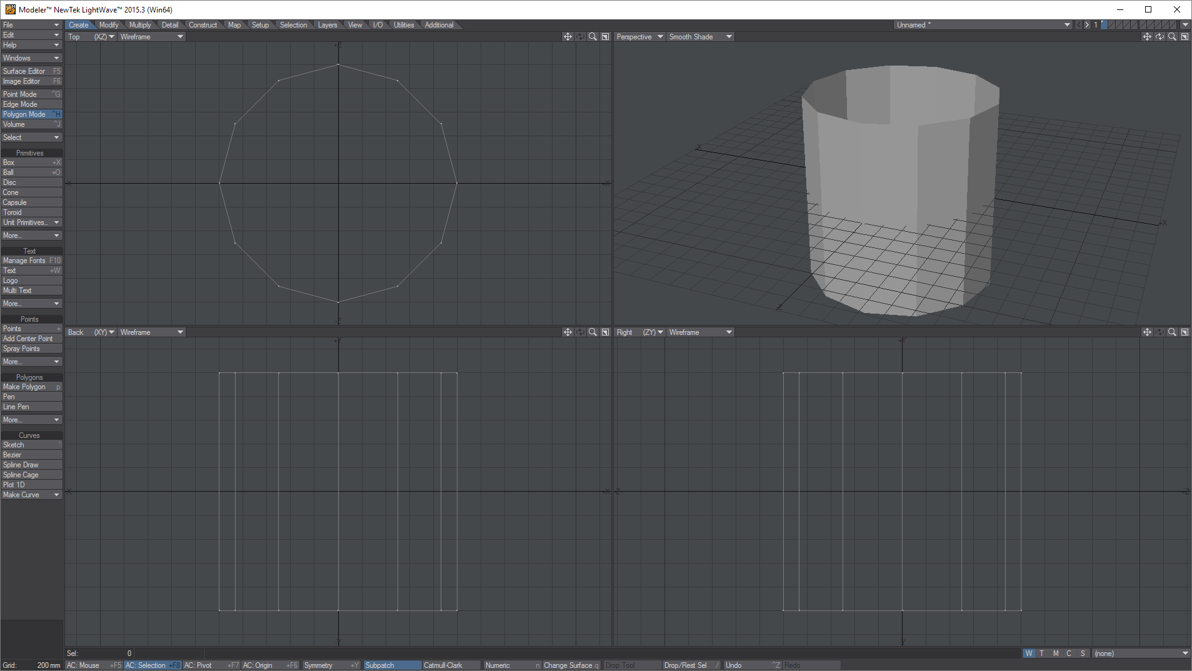This screenshot has height=671, width=1192.
Task: Open the Unnamed object dropdown
Action: click(983, 25)
